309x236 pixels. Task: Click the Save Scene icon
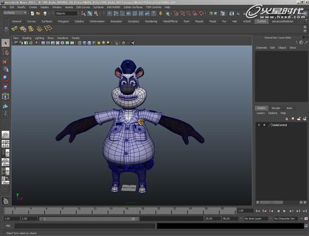click(x=45, y=14)
